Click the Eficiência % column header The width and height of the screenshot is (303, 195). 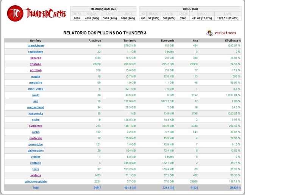pyautogui.click(x=233, y=40)
